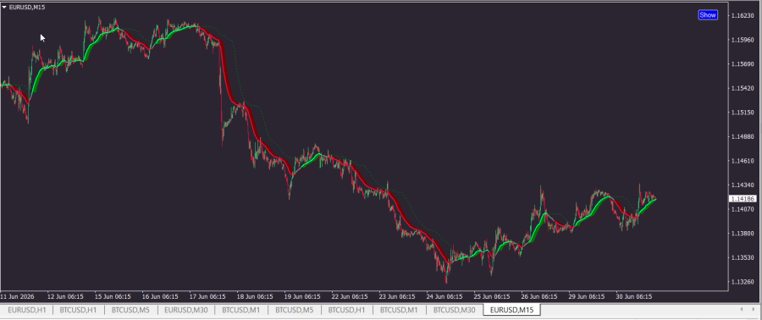Switch to the BTCUSD,M30 chart tab
The width and height of the screenshot is (762, 320).
(455, 310)
